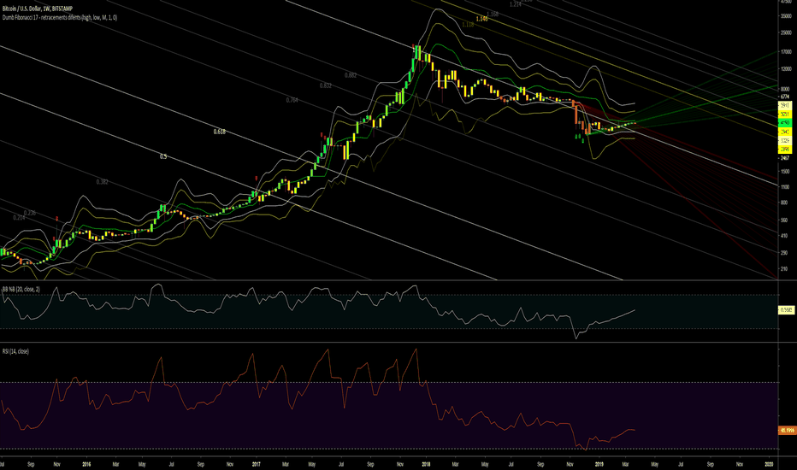Image resolution: width=797 pixels, height=470 pixels.
Task: Click the 25000 price scale label
Action: pyautogui.click(x=786, y=32)
